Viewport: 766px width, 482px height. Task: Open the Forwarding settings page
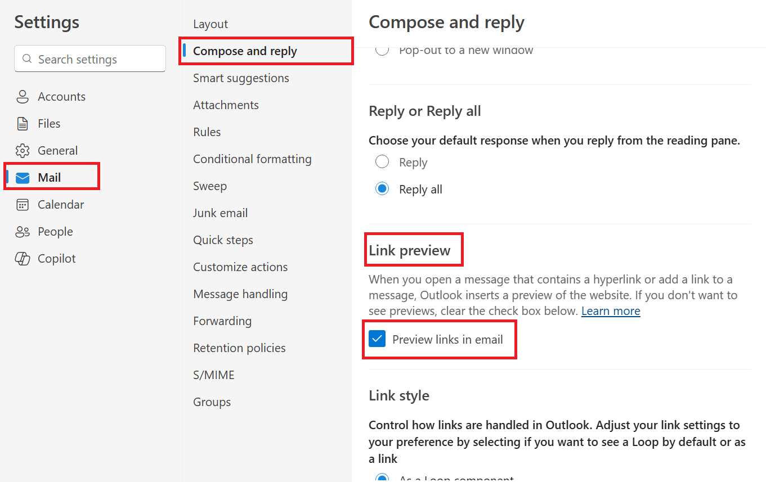(x=222, y=321)
